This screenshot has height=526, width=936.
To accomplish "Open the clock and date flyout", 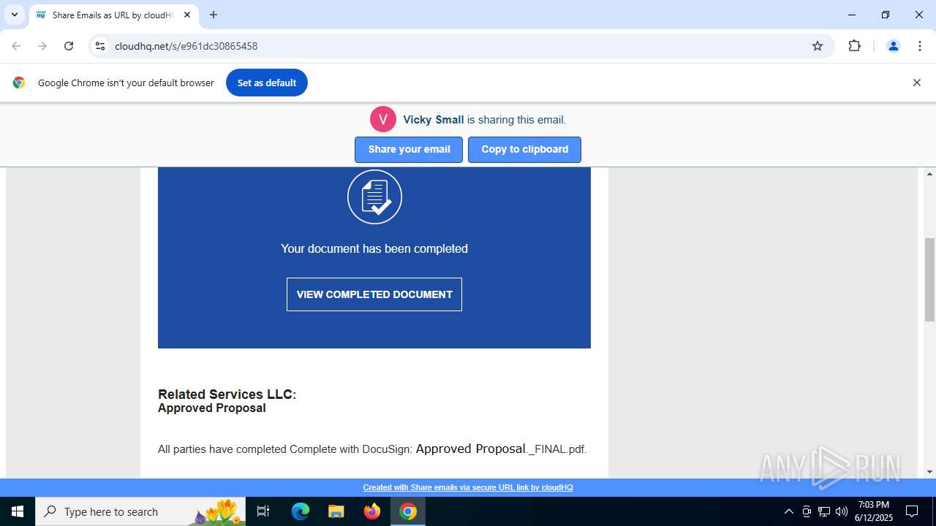I will pos(873,511).
